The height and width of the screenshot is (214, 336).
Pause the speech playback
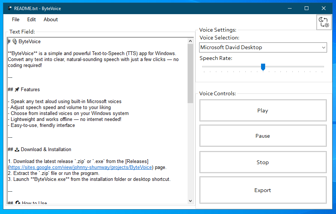(263, 136)
